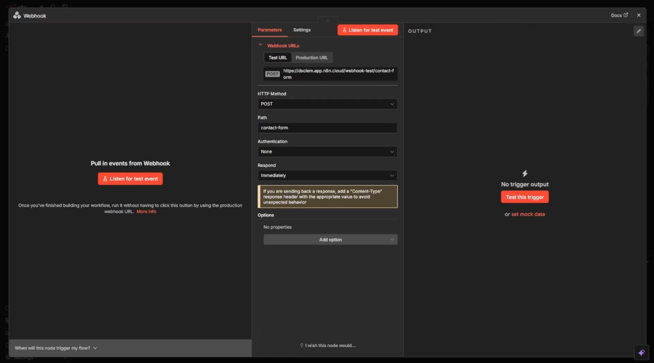Expand 'When will this node trigger my flow?'
The image size is (654, 363).
click(56, 348)
